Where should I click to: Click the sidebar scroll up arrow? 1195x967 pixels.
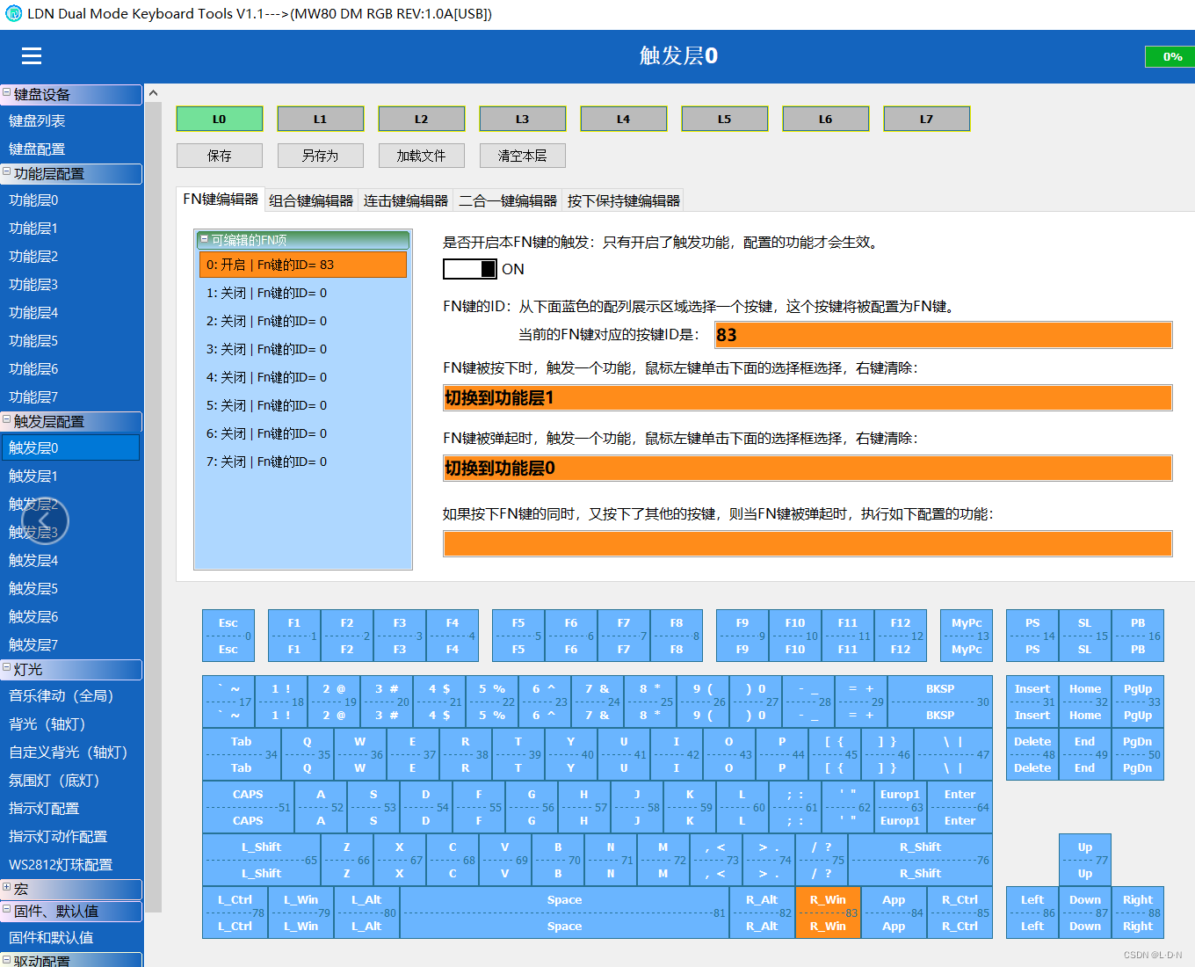[x=153, y=93]
